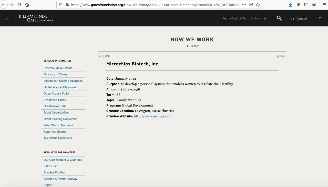Viewport: 328px width, 187px height.
Task: Open the site hamburger navigation menu
Action: (7, 18)
